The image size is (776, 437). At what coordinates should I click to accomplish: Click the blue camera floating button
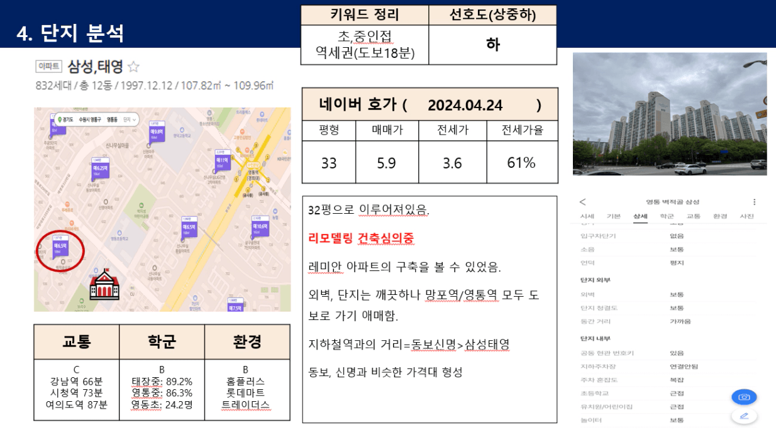(744, 397)
